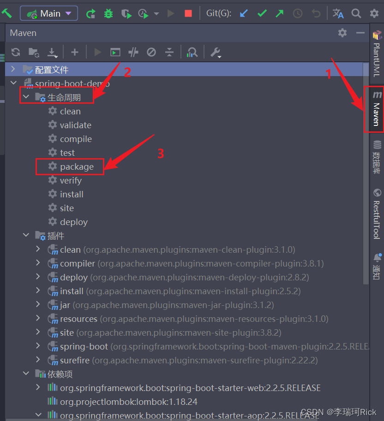Expand the 配置文件 profiles node
Image resolution: width=384 pixels, height=421 pixels.
(13, 69)
